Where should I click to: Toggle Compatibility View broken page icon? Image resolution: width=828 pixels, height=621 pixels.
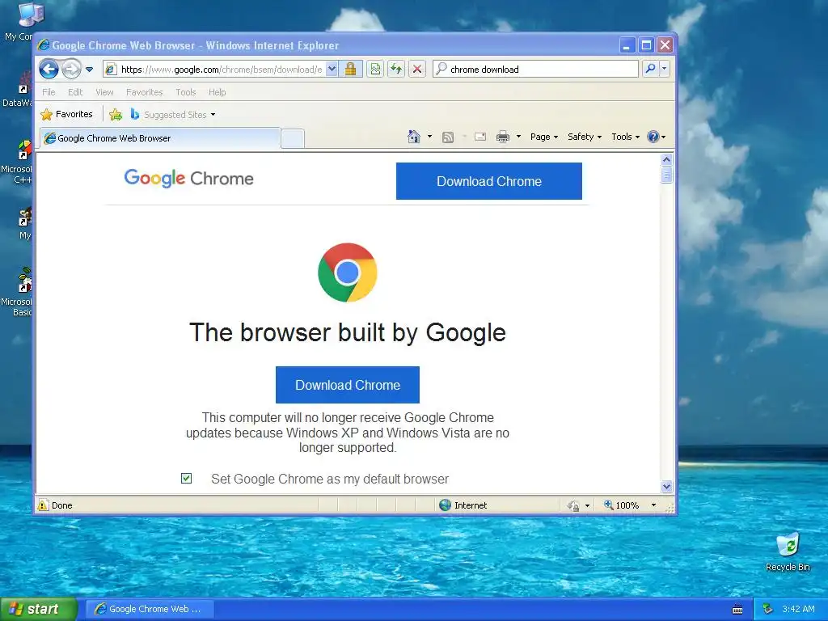[375, 70]
